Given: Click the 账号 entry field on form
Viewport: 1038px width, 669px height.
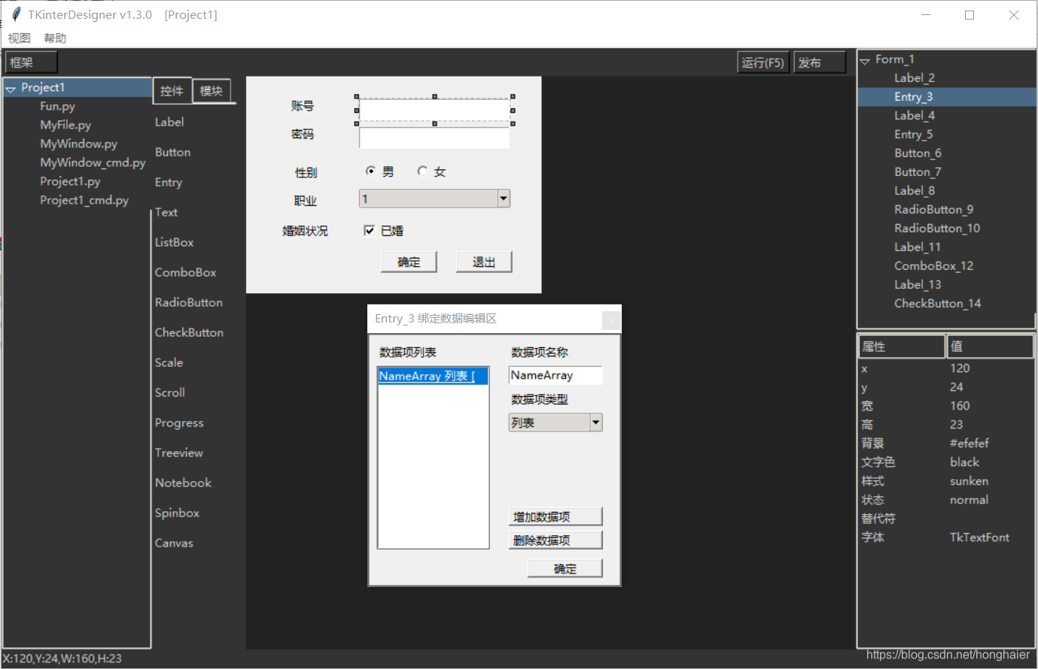Looking at the screenshot, I should (434, 110).
